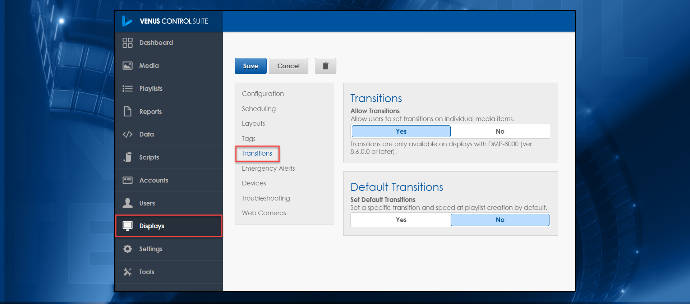Click the Scripts scroll icon
The image size is (690, 304).
[128, 157]
